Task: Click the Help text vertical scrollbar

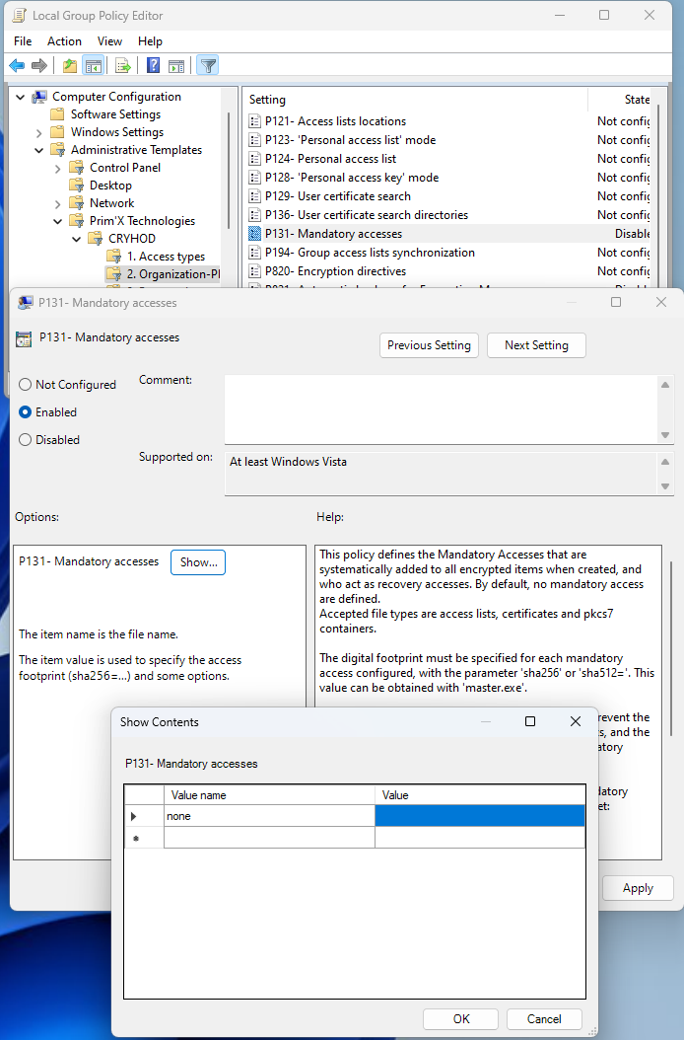Action: [x=673, y=651]
